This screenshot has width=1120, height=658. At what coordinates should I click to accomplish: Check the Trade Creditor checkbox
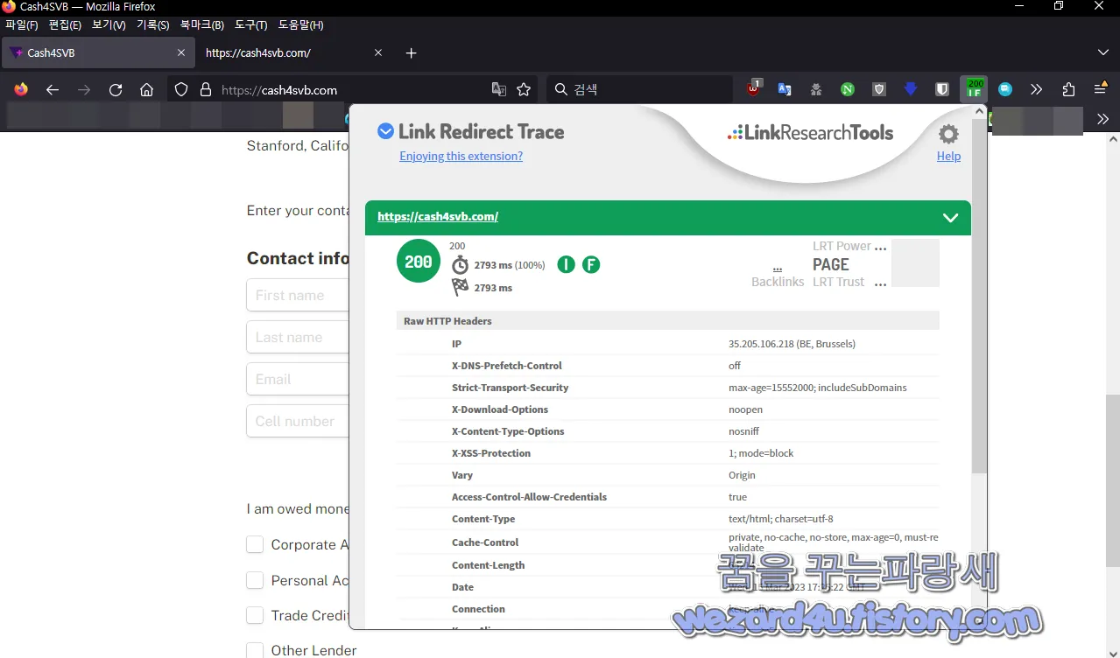tap(255, 615)
